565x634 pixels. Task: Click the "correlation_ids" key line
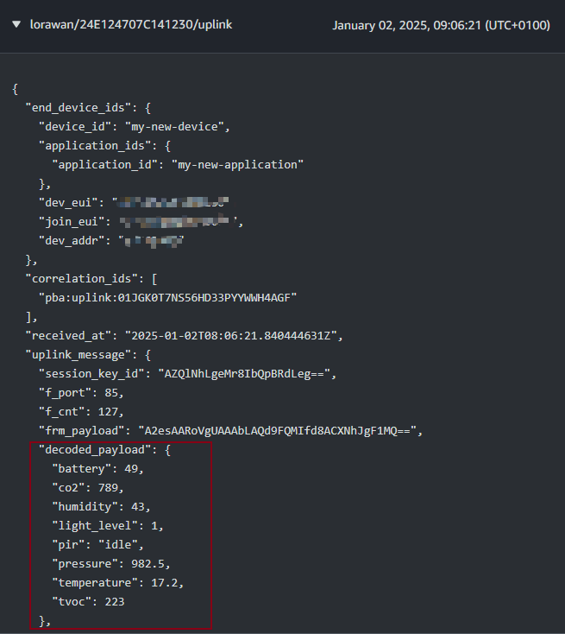[91, 279]
